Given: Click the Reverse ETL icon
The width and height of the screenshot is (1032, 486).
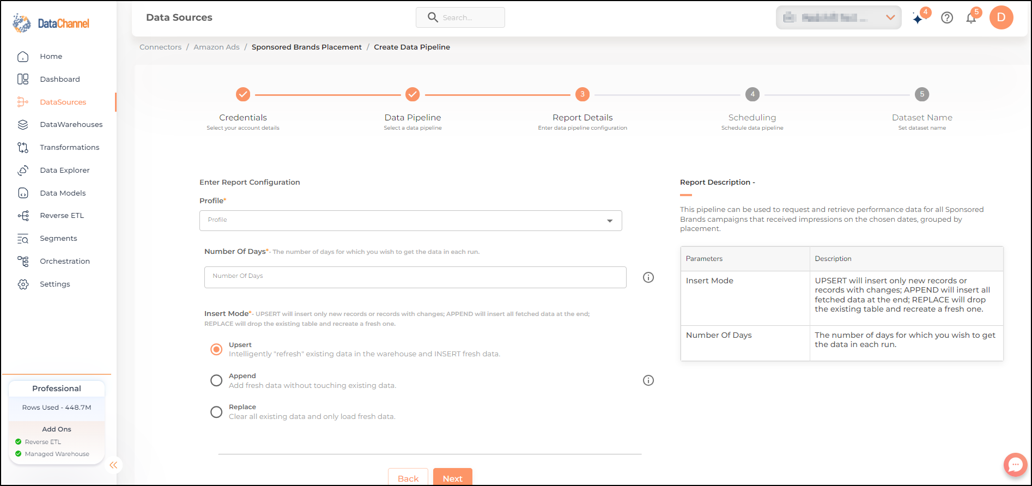Looking at the screenshot, I should [x=23, y=216].
